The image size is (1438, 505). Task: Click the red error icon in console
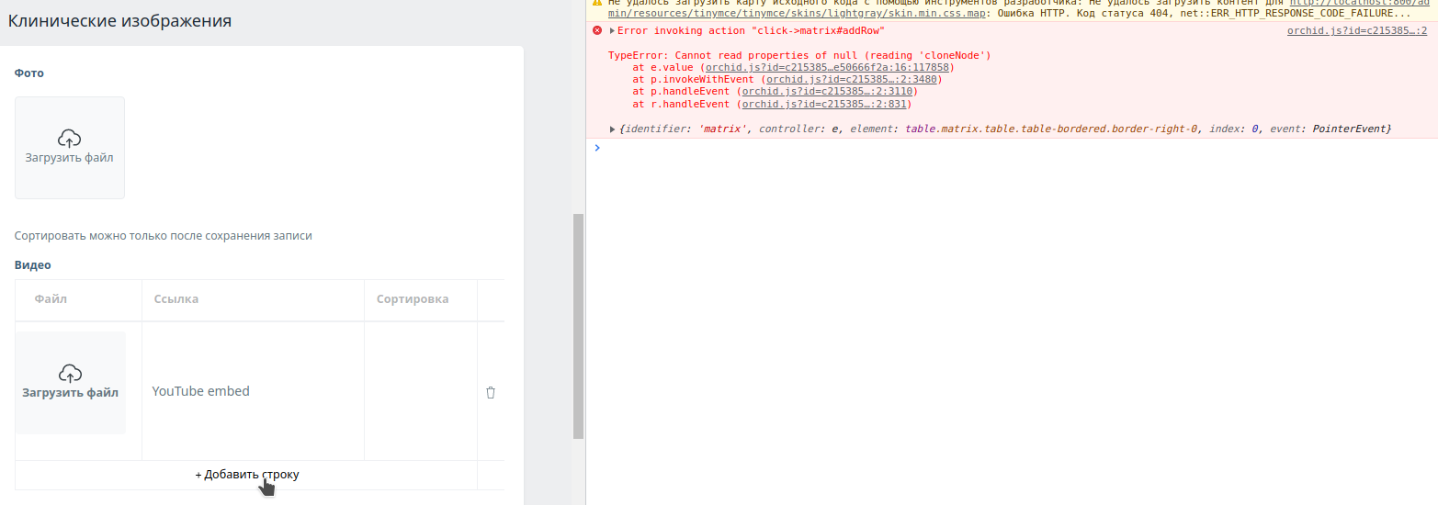click(x=597, y=30)
